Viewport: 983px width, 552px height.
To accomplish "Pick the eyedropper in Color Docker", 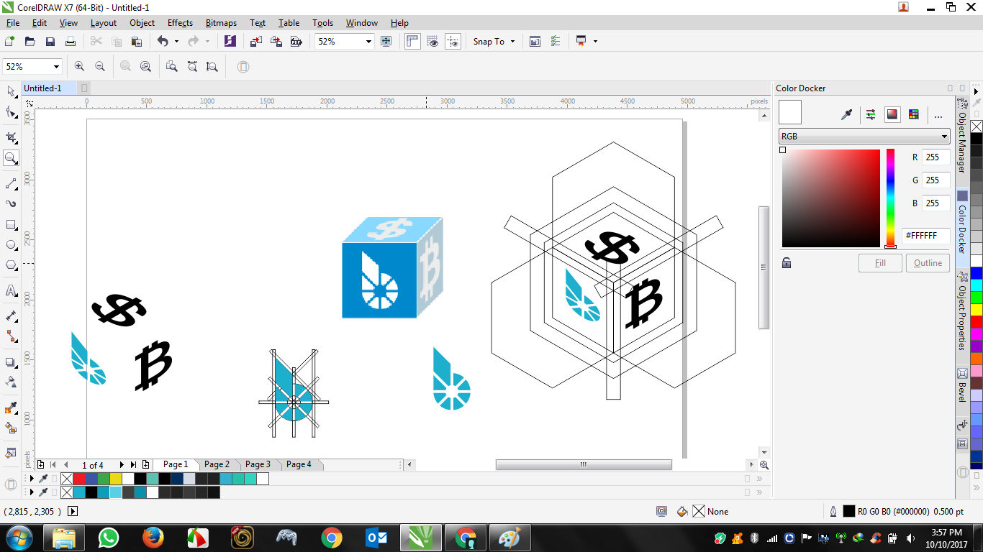I will (848, 114).
